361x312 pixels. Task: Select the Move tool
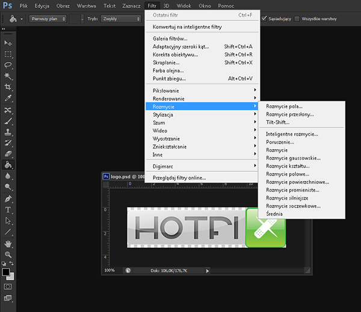coord(8,43)
